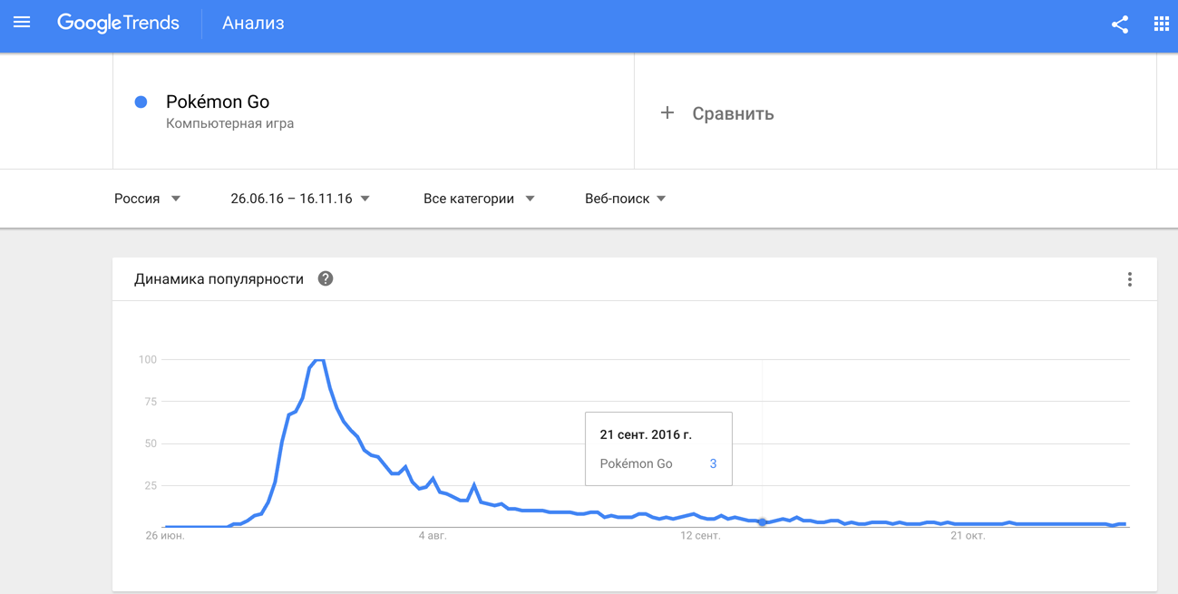Select the Анализ header item
The image size is (1178, 594).
coord(253,24)
